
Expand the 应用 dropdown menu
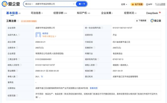point(124,4)
